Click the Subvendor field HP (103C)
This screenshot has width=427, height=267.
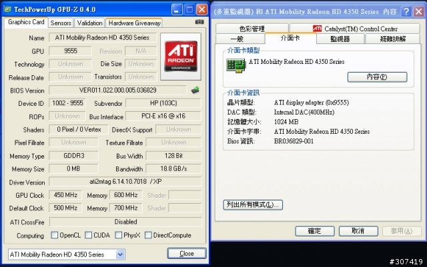163,103
